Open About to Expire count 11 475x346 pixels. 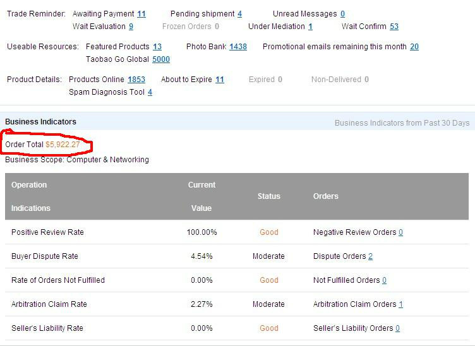220,80
